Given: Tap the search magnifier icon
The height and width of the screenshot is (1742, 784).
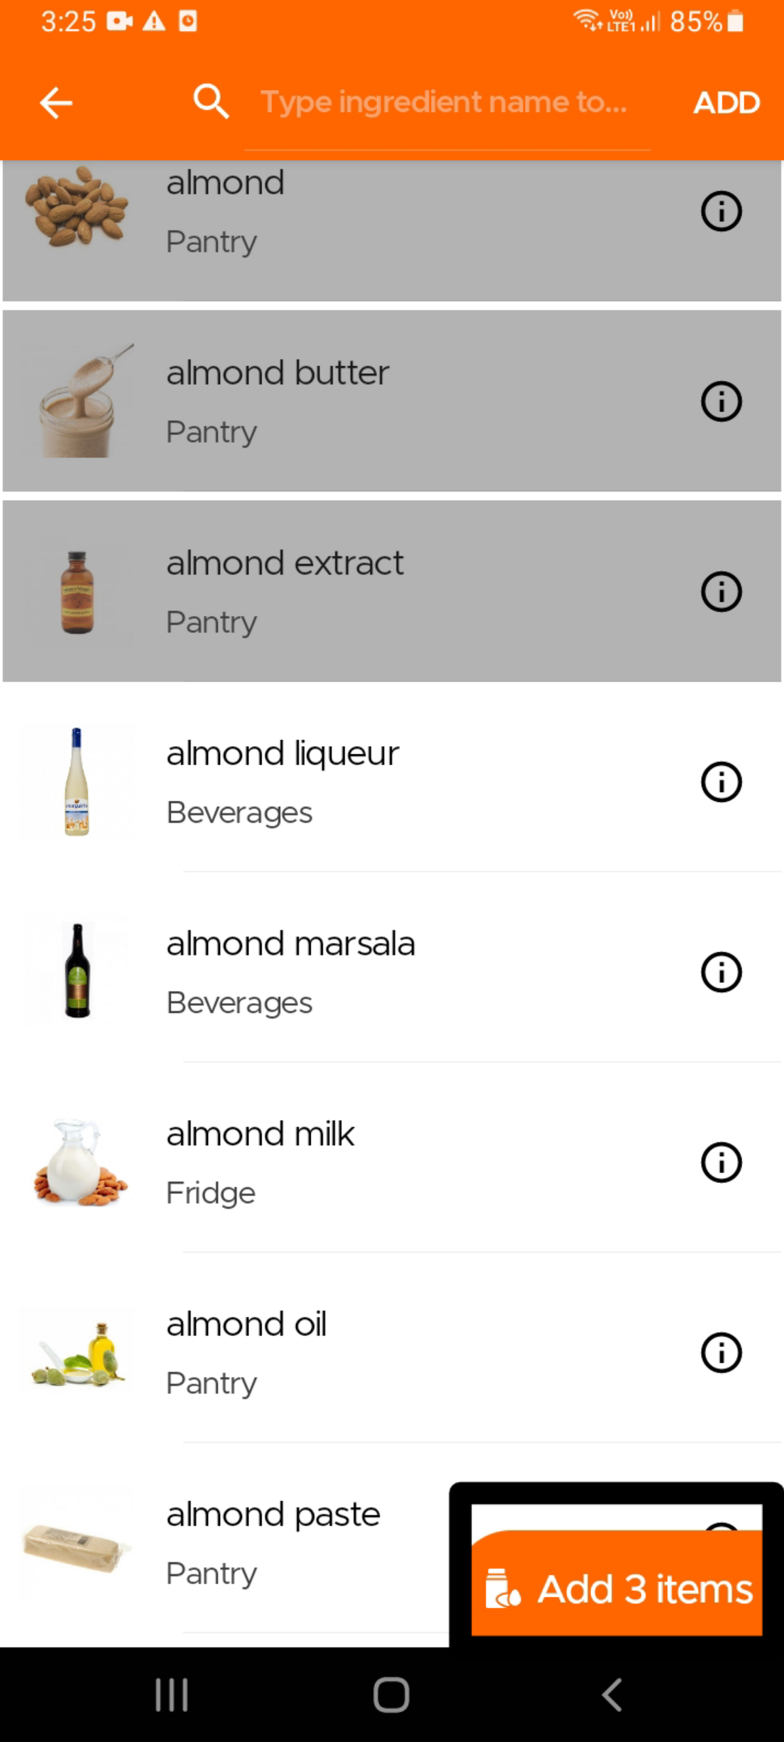Looking at the screenshot, I should click(x=211, y=102).
